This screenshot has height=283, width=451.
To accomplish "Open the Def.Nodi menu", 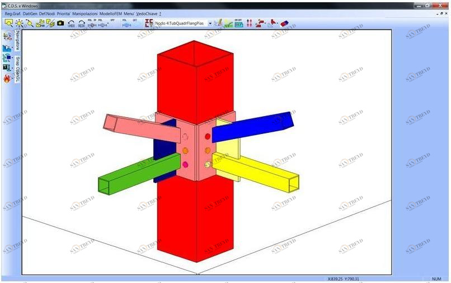I will click(47, 13).
